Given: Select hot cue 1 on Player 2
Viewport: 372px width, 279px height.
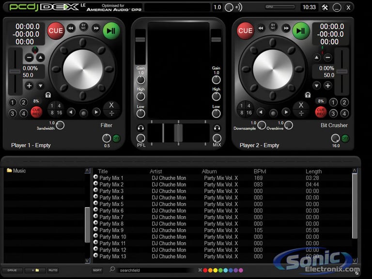Looking at the screenshot, I should tap(333, 103).
